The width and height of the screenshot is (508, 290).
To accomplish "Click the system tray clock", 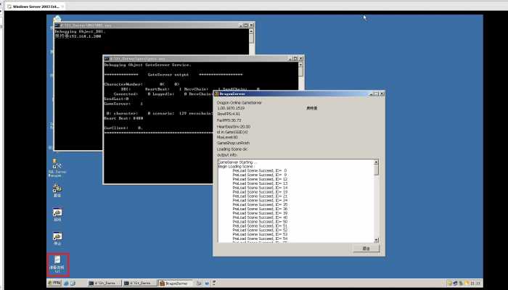I will (475, 283).
